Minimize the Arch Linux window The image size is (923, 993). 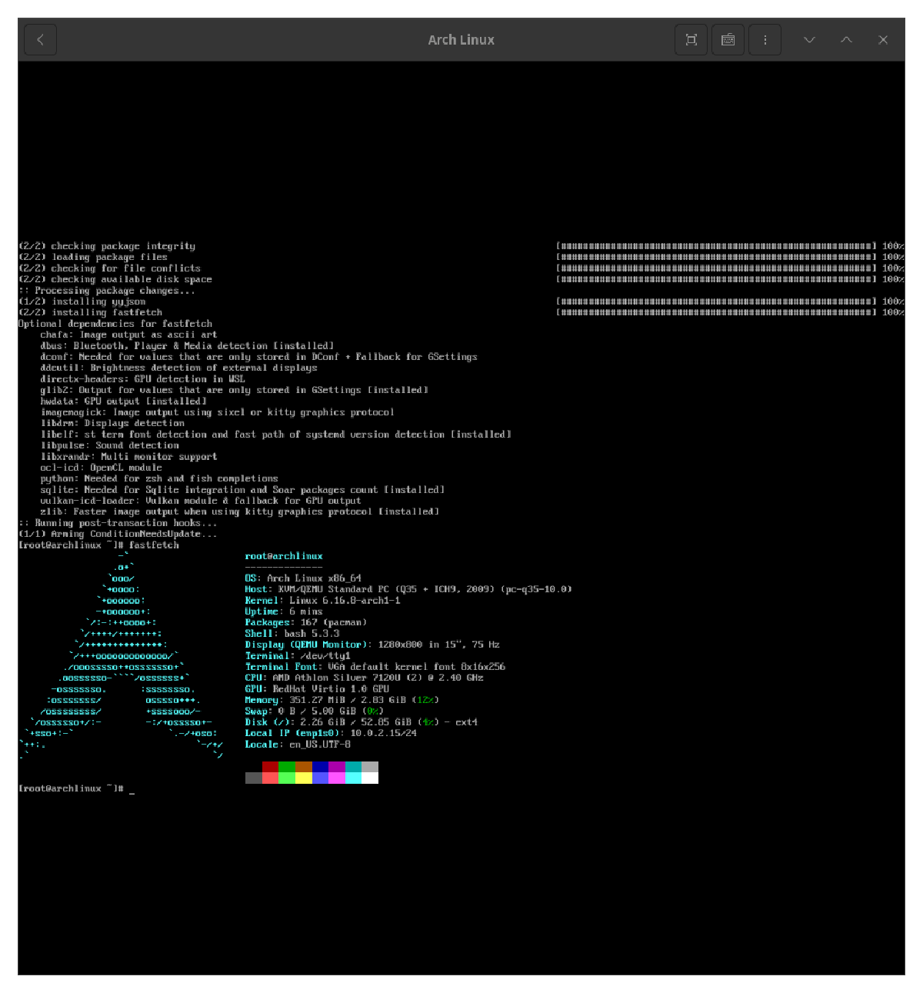coord(809,40)
